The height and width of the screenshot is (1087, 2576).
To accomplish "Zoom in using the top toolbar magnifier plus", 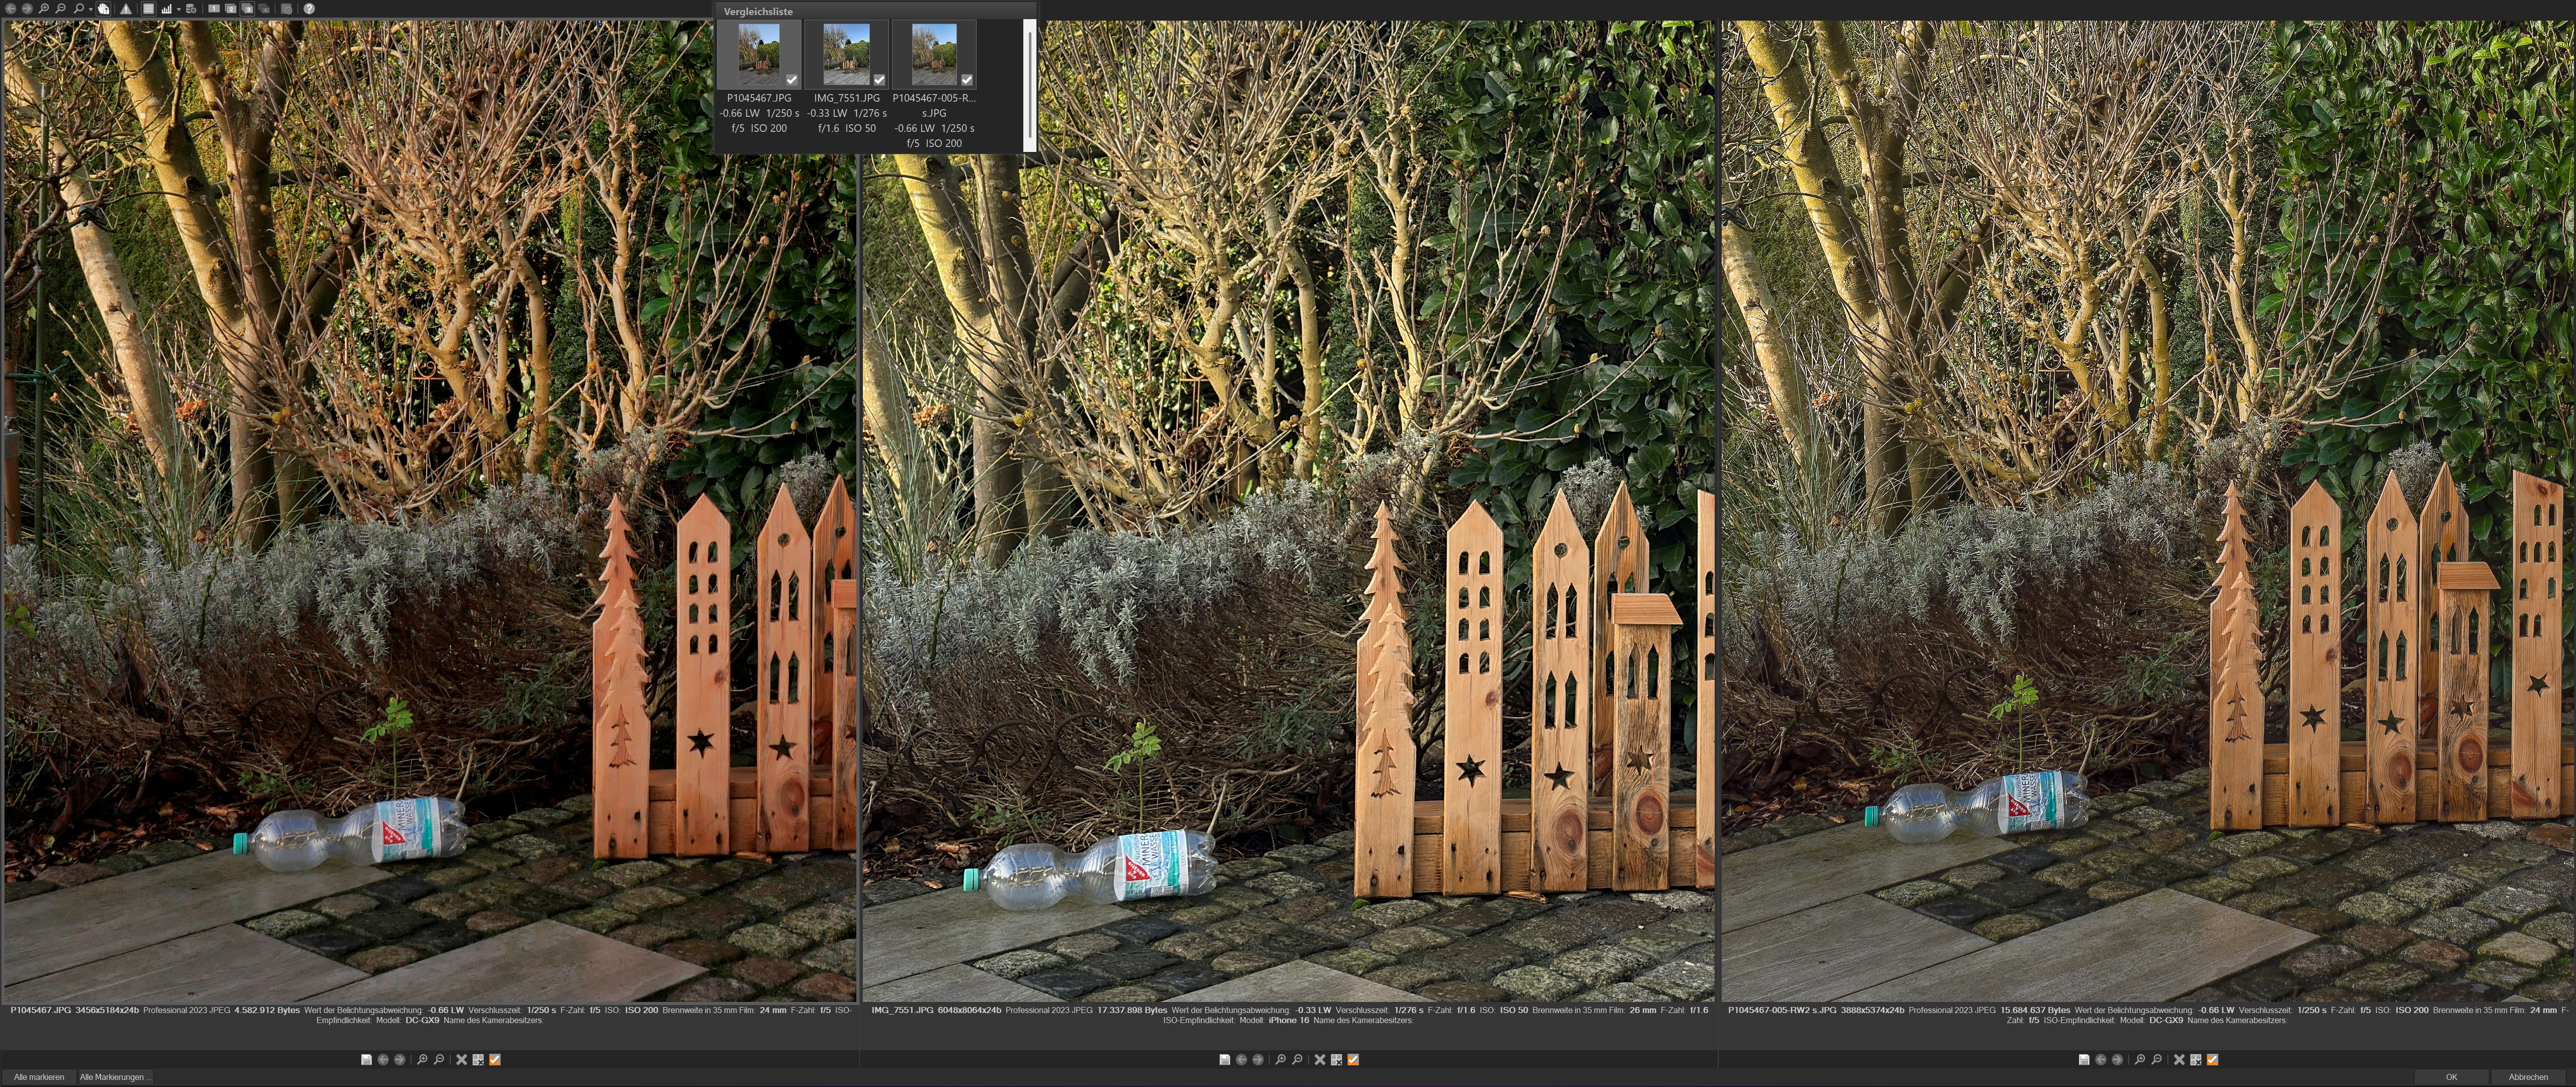I will coord(44,8).
